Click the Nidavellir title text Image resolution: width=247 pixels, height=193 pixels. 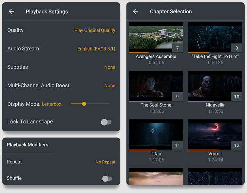[215, 105]
